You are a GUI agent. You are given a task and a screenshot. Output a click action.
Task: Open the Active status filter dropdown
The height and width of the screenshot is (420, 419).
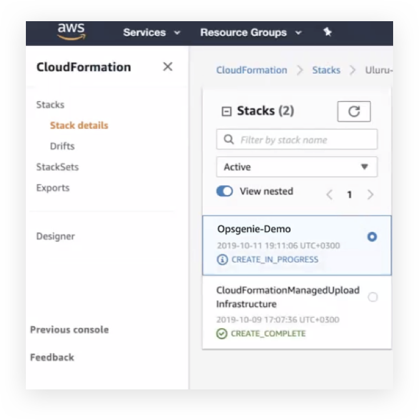[x=297, y=167]
